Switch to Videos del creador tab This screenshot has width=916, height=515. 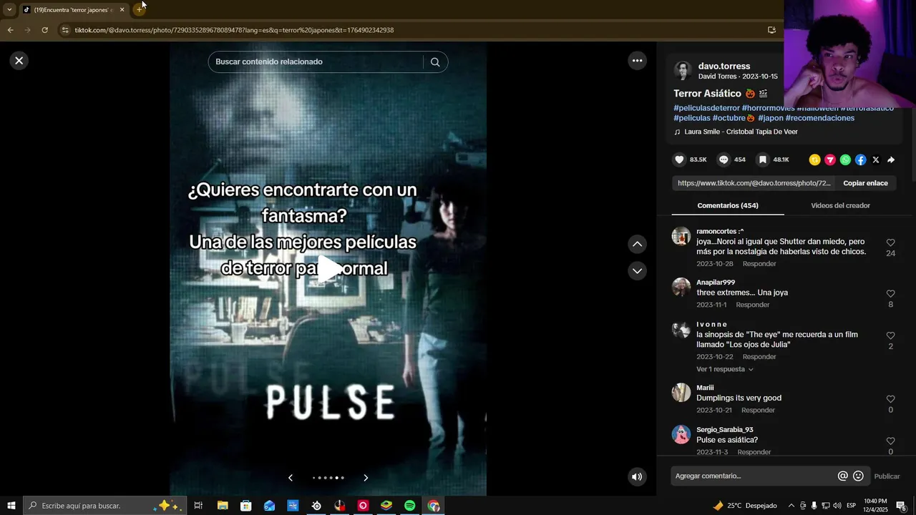(840, 205)
